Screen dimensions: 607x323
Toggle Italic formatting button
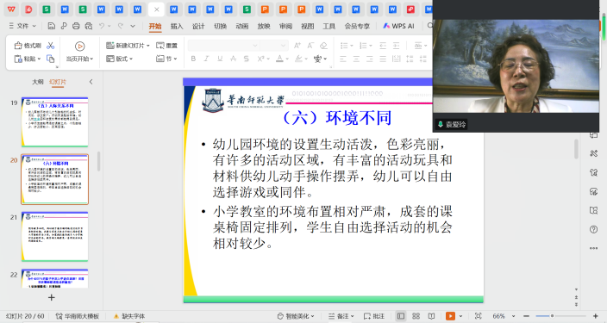pos(206,59)
